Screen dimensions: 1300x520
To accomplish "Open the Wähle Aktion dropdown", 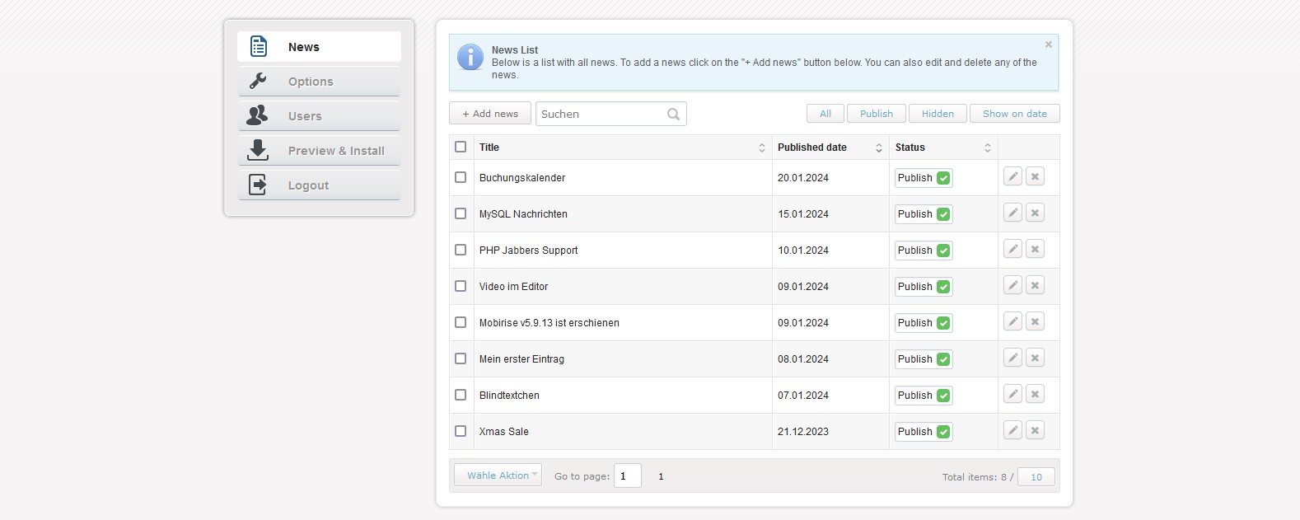I will (x=498, y=475).
